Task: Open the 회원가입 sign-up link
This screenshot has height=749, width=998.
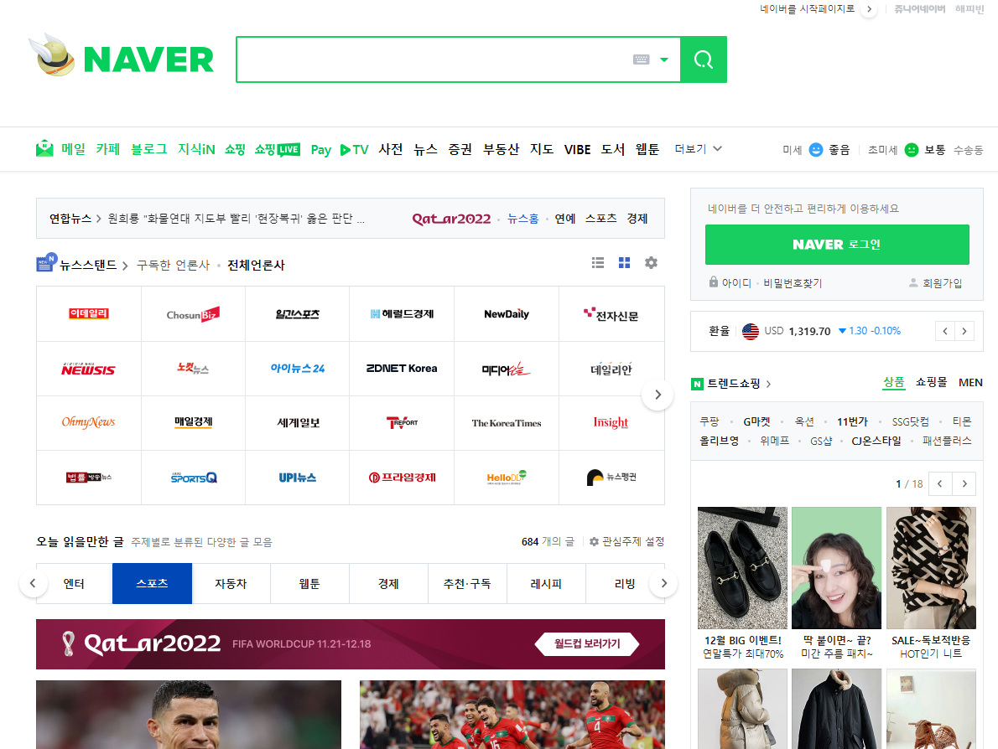Action: tap(936, 283)
